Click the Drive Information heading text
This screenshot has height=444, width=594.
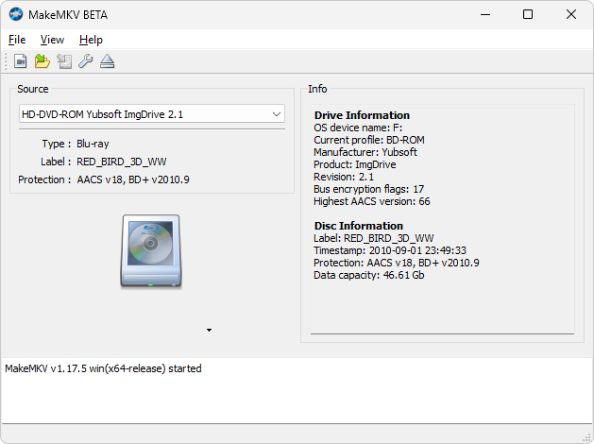(362, 115)
